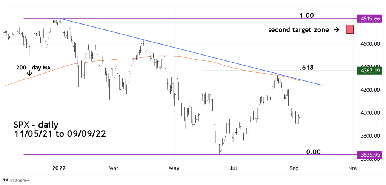Click the 0.00 Fibonacci level label
386x185 pixels.
pyautogui.click(x=313, y=152)
